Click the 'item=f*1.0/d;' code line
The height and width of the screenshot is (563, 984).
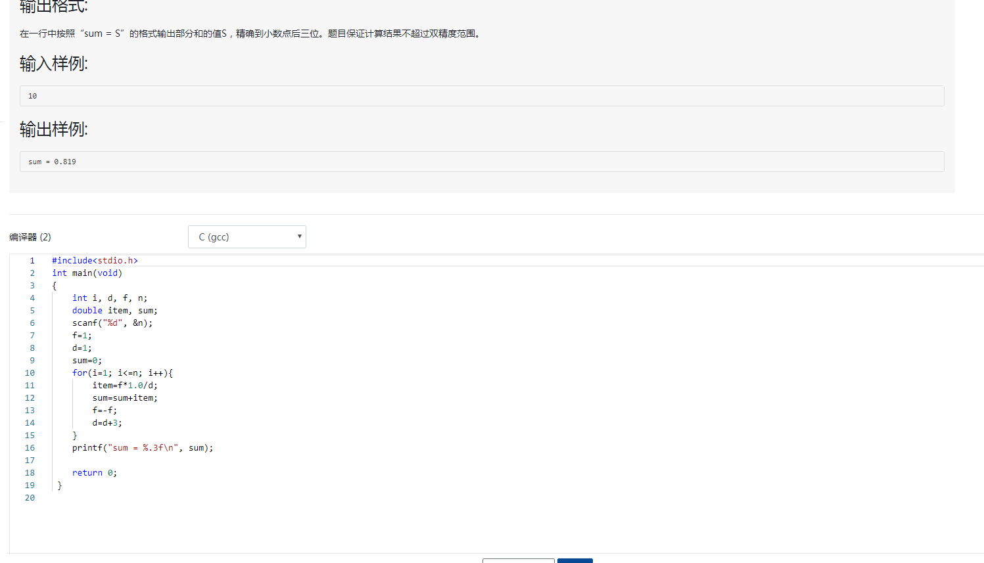click(x=125, y=386)
